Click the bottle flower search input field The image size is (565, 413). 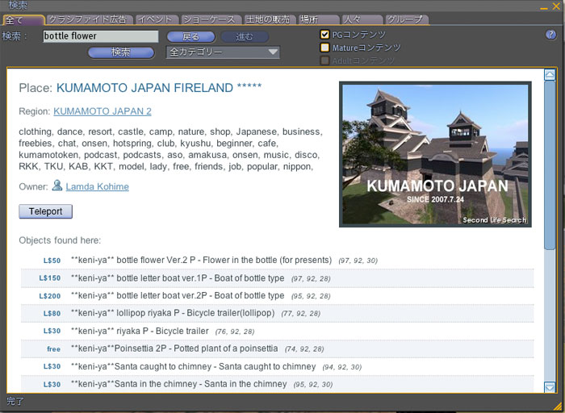coord(100,36)
